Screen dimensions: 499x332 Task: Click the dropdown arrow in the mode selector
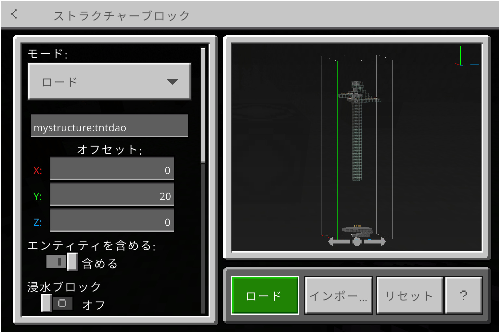click(x=172, y=82)
